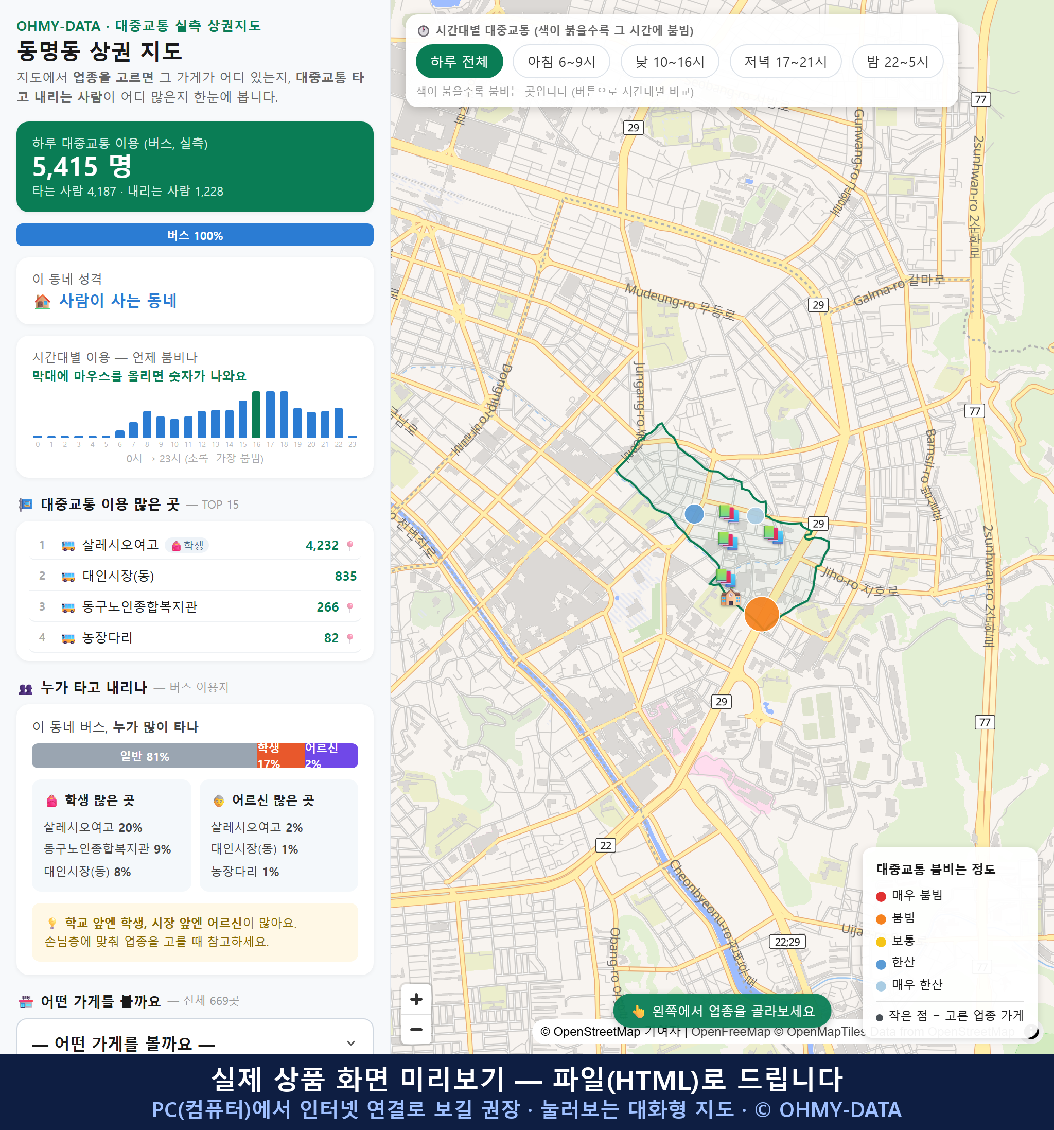Screen dimensions: 1054x1130
Task: Switch to the 저녁 17~21시 time filter
Action: (x=785, y=61)
